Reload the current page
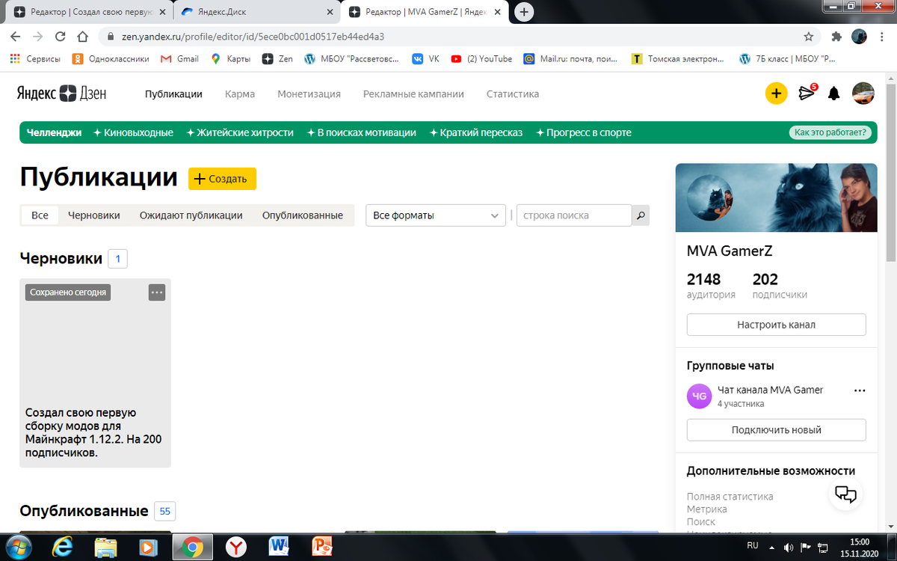This screenshot has width=897, height=561. click(x=61, y=36)
